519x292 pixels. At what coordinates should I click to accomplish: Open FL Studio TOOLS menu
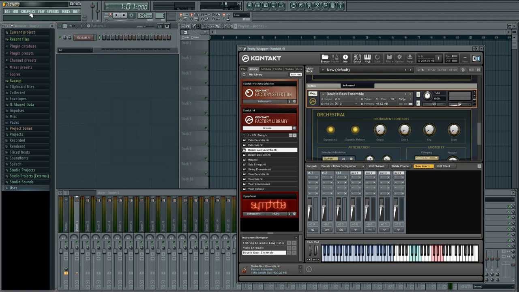66,11
